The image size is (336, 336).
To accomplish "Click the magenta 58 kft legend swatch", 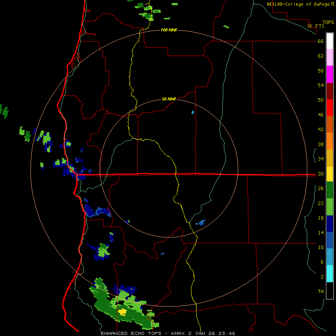I will [330, 74].
